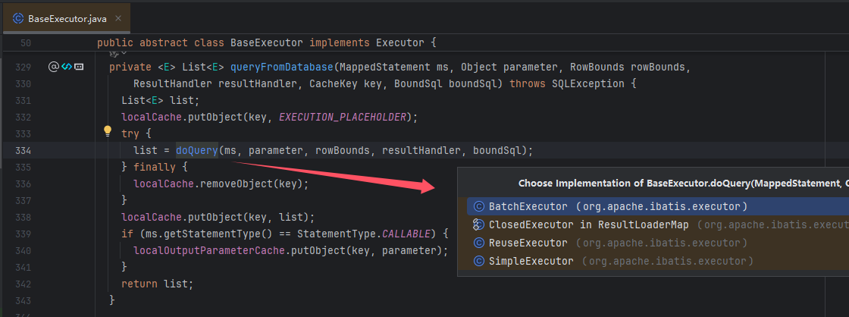Click the @ annotation gutter icon
Screen dimensions: 849x317
tap(53, 67)
